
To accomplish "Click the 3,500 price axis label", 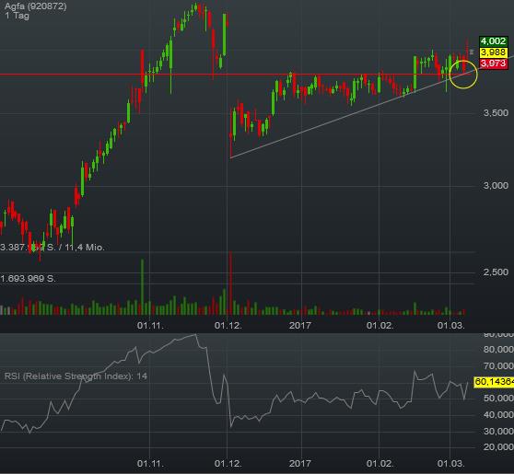I will click(x=496, y=113).
